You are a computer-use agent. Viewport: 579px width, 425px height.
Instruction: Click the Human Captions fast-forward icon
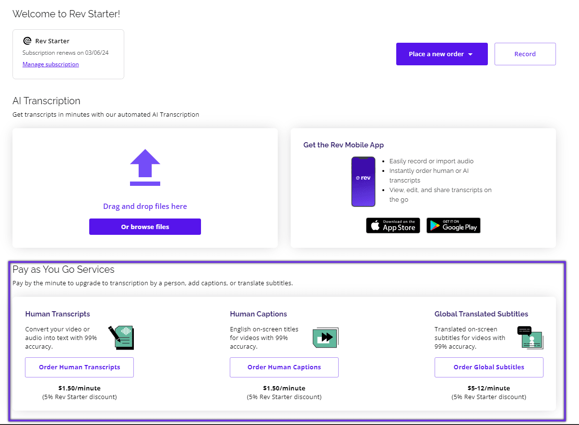[x=325, y=337]
